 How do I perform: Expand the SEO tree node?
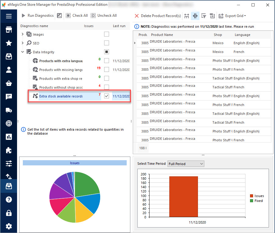(x=23, y=43)
